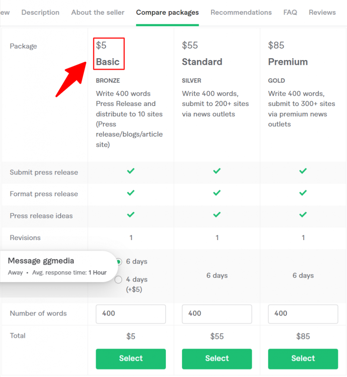The width and height of the screenshot is (347, 377).
Task: Select the $55 Standard package button
Action: (x=217, y=359)
